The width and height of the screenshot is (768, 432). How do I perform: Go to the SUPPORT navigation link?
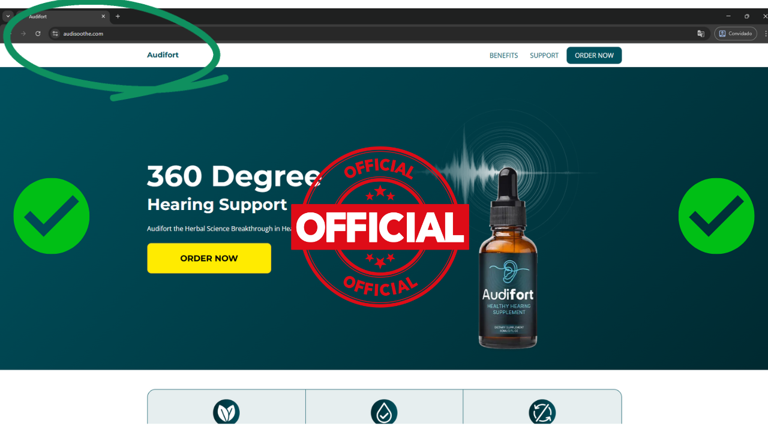pyautogui.click(x=544, y=55)
